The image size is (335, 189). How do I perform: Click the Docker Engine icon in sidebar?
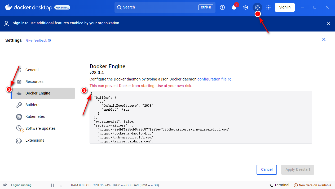[19, 93]
